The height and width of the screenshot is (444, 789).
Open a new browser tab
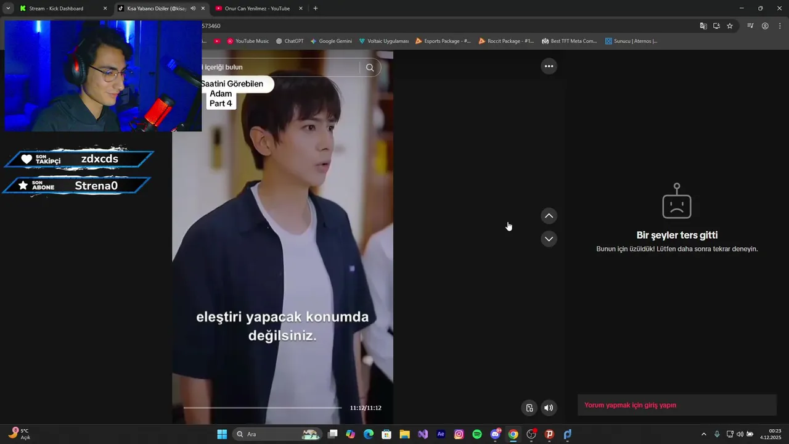pyautogui.click(x=316, y=9)
